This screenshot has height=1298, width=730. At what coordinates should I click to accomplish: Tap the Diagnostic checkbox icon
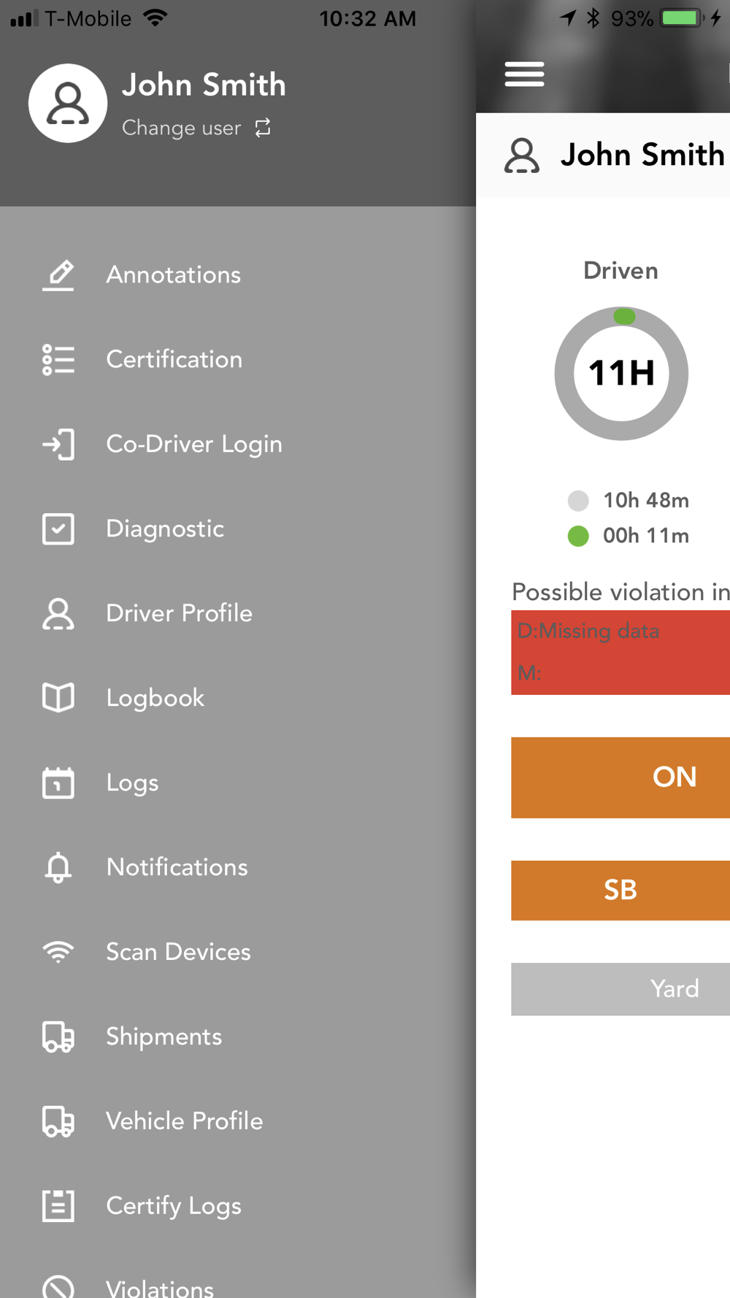(58, 529)
